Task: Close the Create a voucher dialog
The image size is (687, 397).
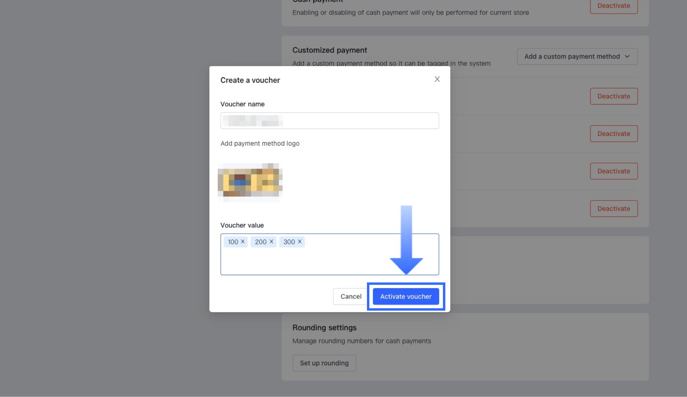Action: [x=437, y=79]
